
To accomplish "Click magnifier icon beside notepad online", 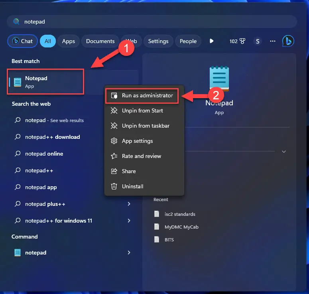I will [x=18, y=153].
